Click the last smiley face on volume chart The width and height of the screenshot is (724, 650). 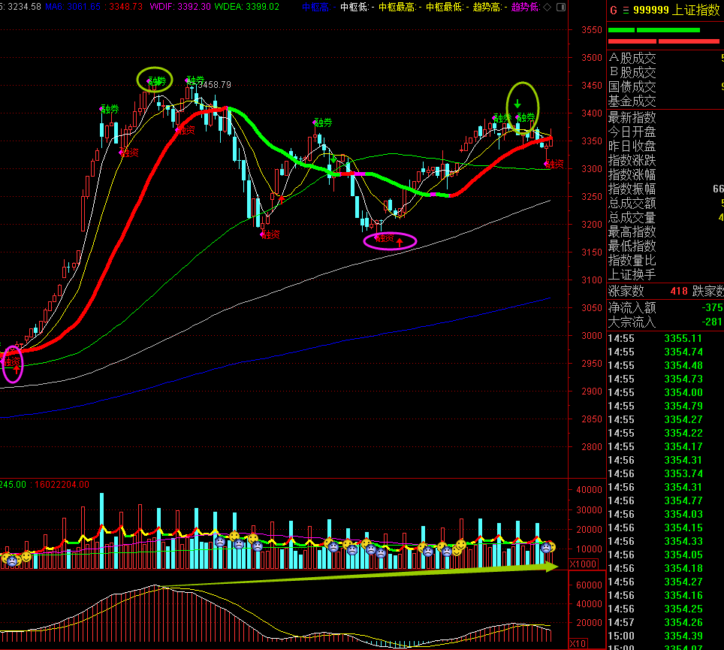click(551, 546)
